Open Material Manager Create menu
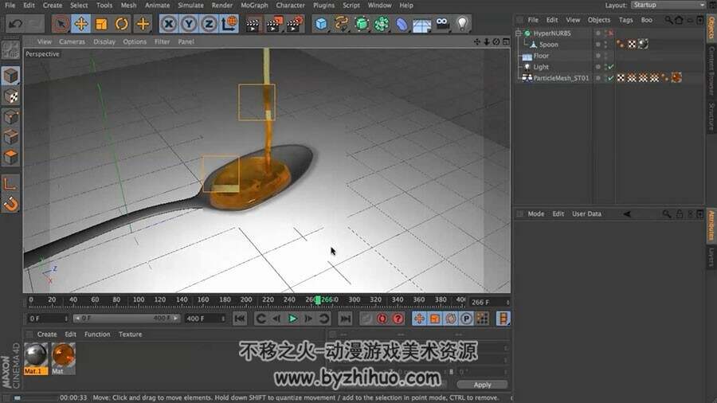Image resolution: width=717 pixels, height=403 pixels. coord(47,335)
